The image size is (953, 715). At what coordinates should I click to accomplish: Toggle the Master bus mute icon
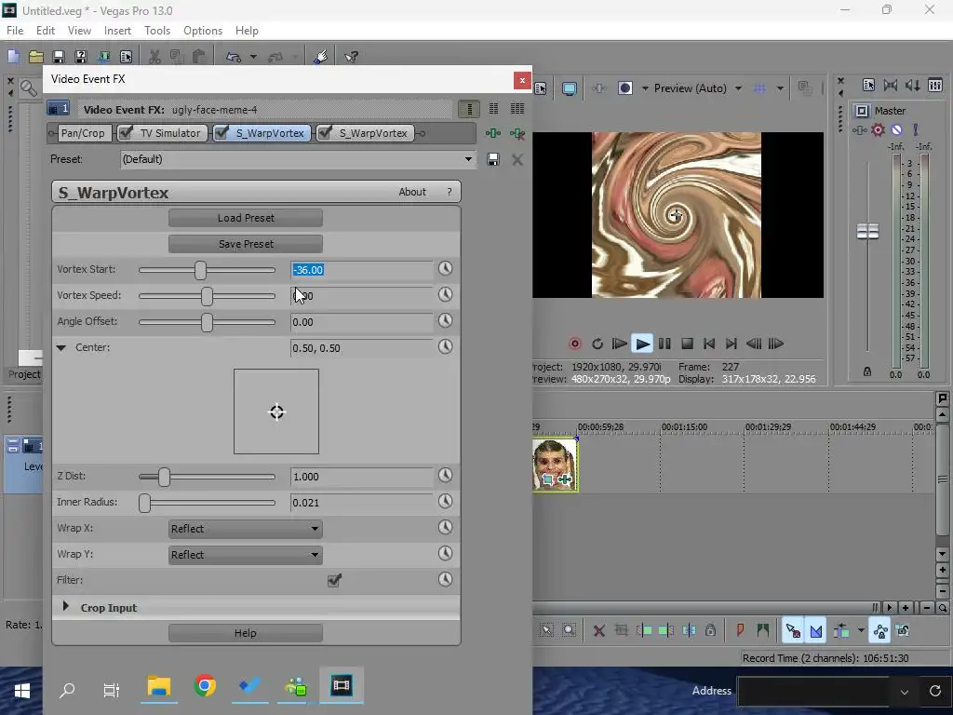click(x=896, y=129)
